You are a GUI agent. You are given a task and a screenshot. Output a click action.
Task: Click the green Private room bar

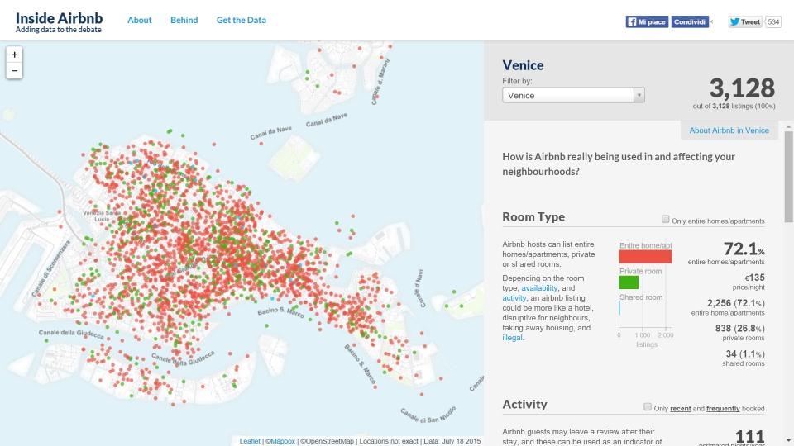[629, 282]
